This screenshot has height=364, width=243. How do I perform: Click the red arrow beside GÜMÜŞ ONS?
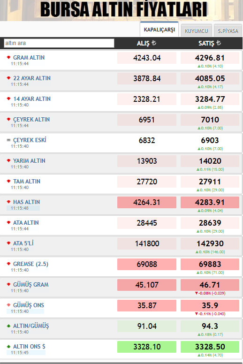[x=8, y=305]
